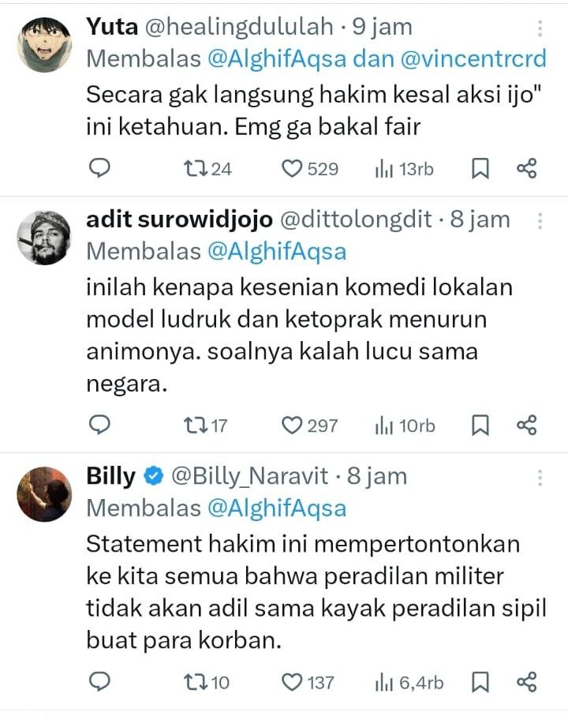Screen dimensions: 568x720
Task: Like adit surowidjojo's tweet with 297 likes
Action: tap(309, 426)
